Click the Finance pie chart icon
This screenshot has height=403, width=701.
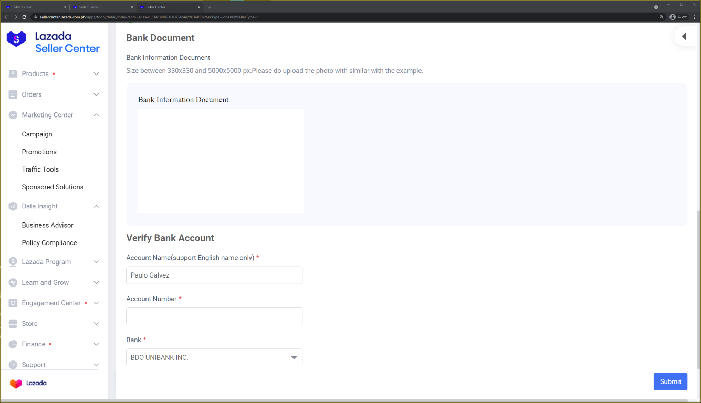tap(13, 344)
